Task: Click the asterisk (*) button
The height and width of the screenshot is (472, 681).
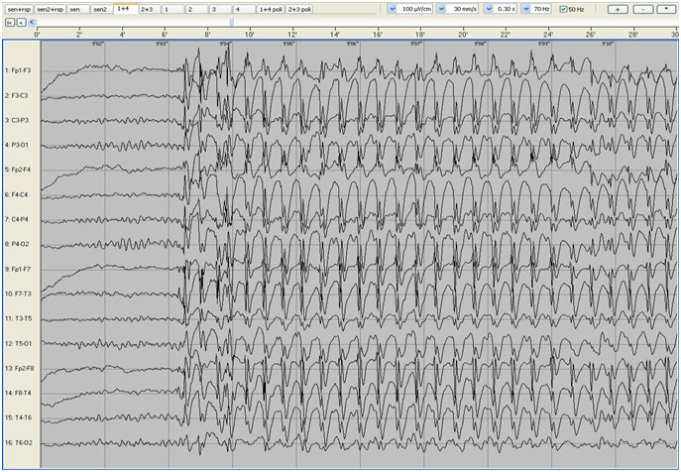Action: coord(666,9)
